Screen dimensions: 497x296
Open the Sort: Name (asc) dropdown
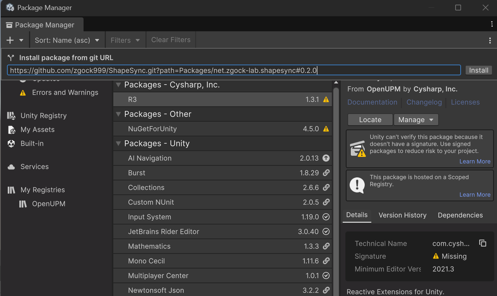click(x=67, y=40)
